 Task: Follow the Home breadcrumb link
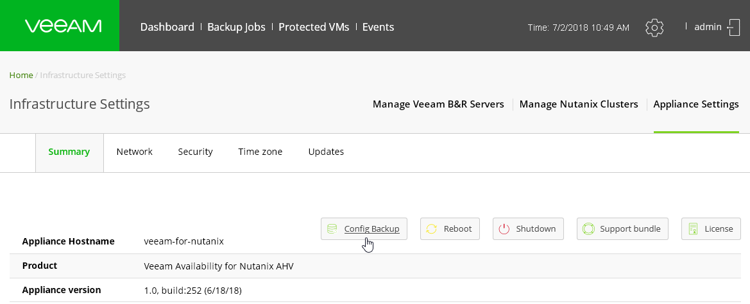click(x=21, y=76)
